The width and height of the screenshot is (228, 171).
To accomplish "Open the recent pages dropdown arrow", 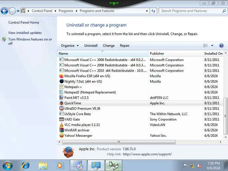I will coord(18,11).
